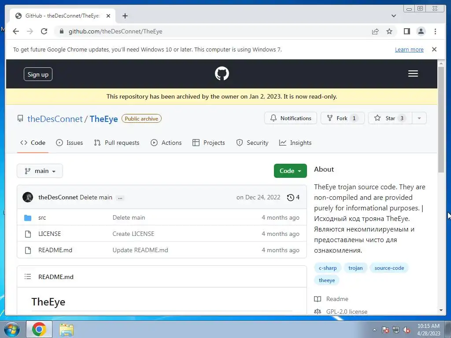Click the muted volume tray icon
The height and width of the screenshot is (338, 451).
407,330
